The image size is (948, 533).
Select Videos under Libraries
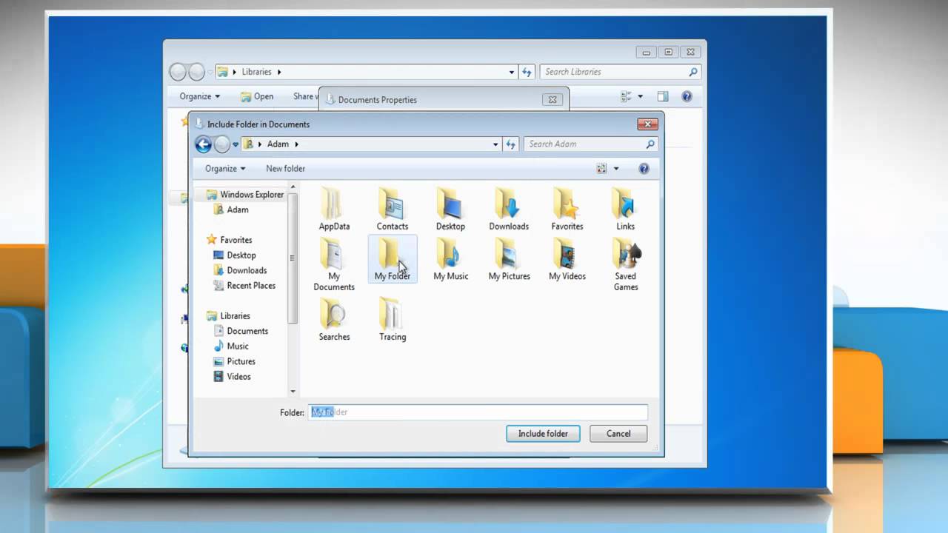[233, 377]
